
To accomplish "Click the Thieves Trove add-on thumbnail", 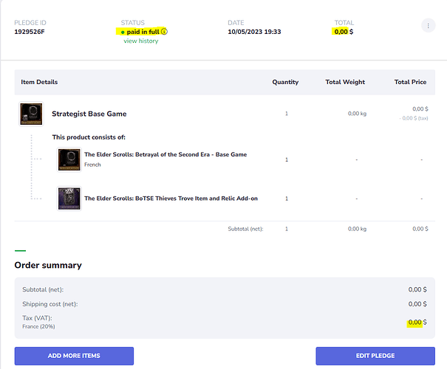I will click(x=69, y=199).
